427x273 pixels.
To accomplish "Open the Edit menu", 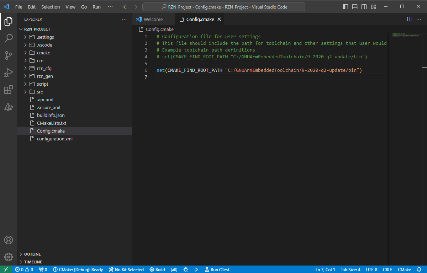I will pos(32,7).
